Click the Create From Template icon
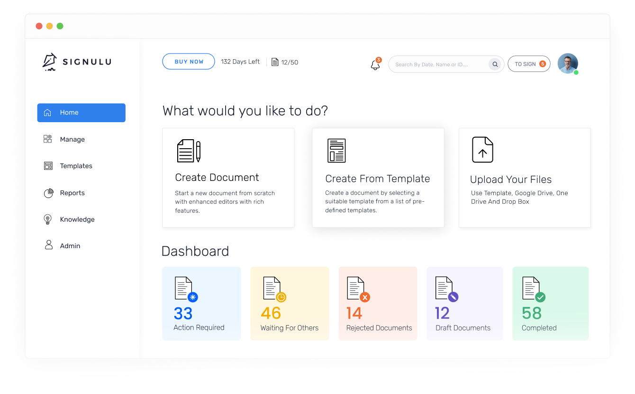 coord(336,151)
